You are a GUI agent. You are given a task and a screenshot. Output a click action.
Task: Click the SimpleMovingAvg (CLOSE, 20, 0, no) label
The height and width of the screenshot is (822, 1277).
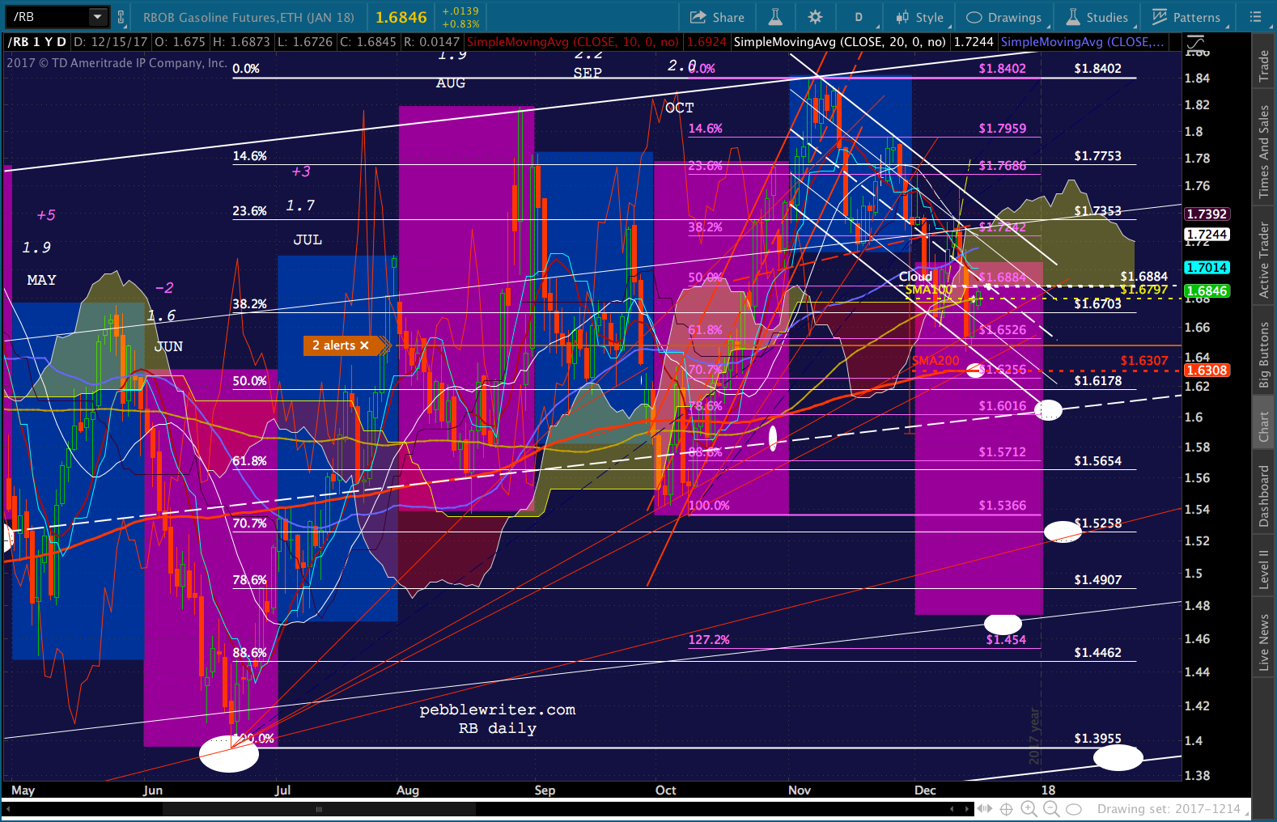click(x=839, y=42)
